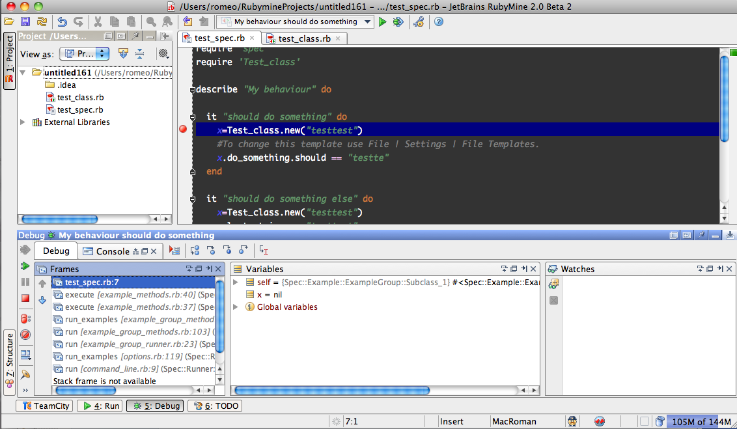737x429 pixels.
Task: Click the memory indicator 105M of 144M
Action: coord(701,421)
